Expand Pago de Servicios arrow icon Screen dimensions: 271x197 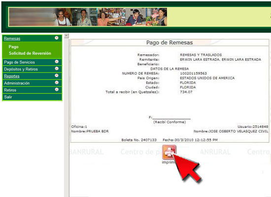pos(57,62)
